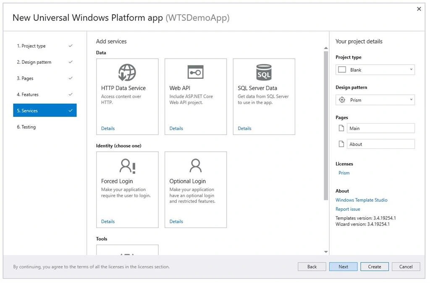Select step 5. Services
This screenshot has height=283, width=430.
(x=45, y=110)
